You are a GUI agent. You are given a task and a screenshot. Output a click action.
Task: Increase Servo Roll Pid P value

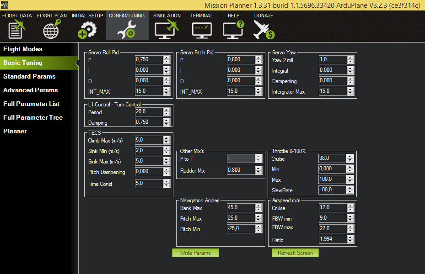(x=167, y=58)
